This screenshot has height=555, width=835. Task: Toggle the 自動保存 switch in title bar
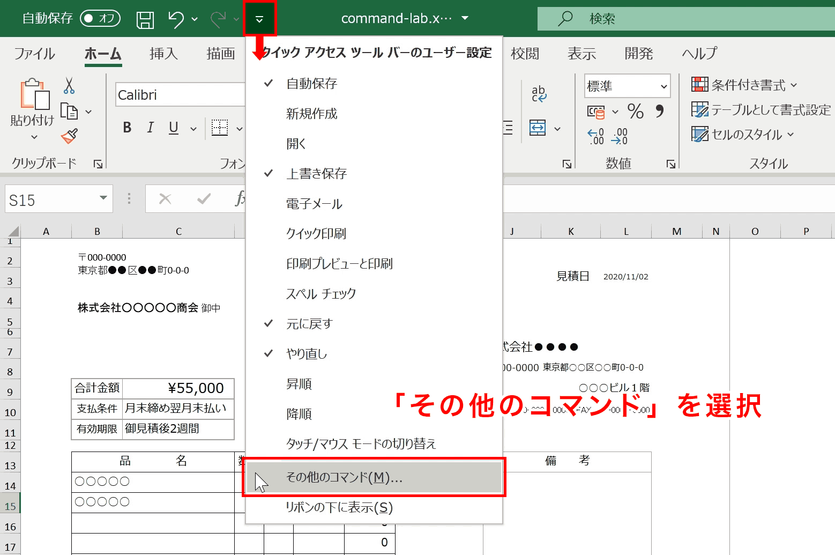100,18
